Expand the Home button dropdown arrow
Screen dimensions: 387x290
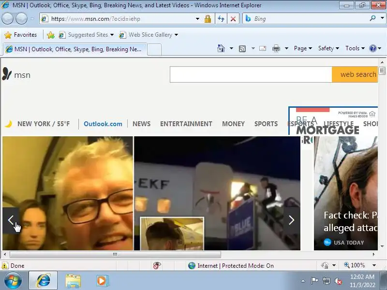[x=231, y=48]
